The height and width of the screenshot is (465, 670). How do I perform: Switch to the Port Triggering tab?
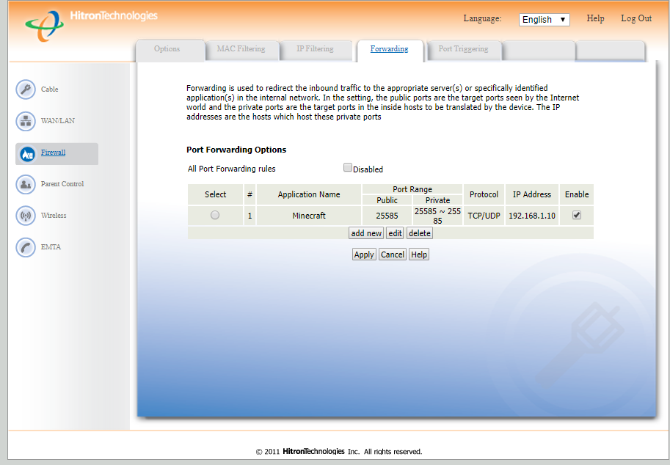point(462,49)
